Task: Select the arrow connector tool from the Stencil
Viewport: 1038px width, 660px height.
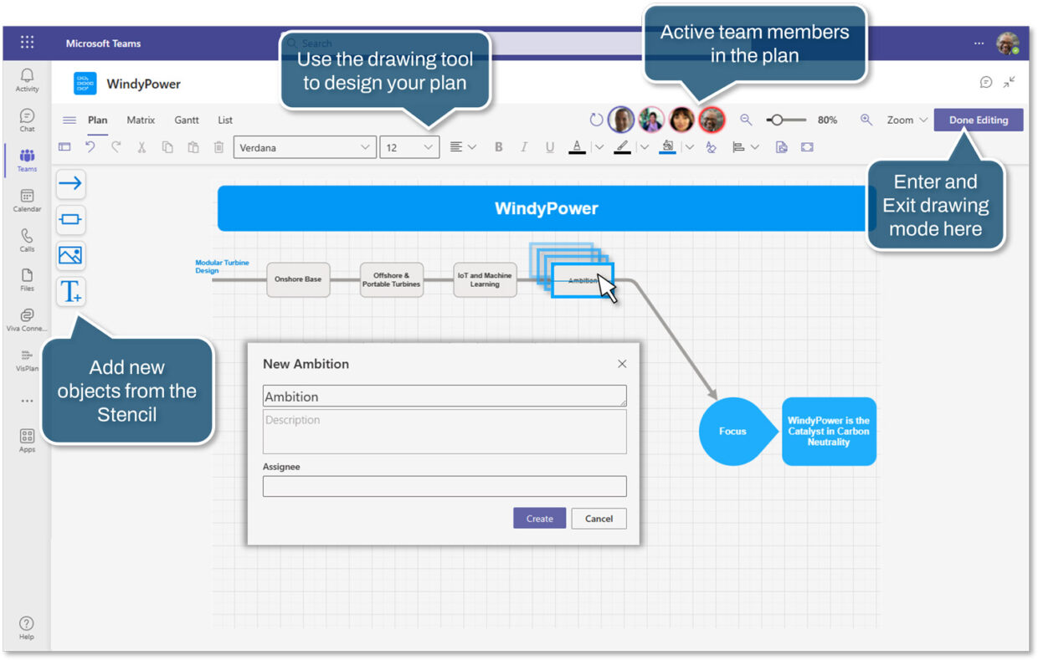Action: point(69,184)
